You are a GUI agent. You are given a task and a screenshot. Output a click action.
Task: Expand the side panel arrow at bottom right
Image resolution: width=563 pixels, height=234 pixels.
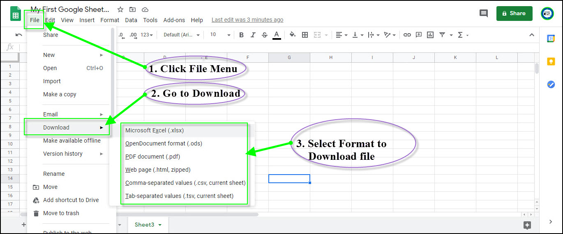(x=551, y=222)
